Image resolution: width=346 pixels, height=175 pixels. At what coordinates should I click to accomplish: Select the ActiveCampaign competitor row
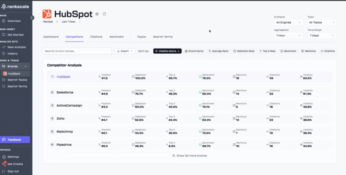point(190,106)
